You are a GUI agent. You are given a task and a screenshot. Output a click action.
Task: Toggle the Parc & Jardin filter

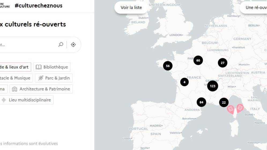(54, 78)
